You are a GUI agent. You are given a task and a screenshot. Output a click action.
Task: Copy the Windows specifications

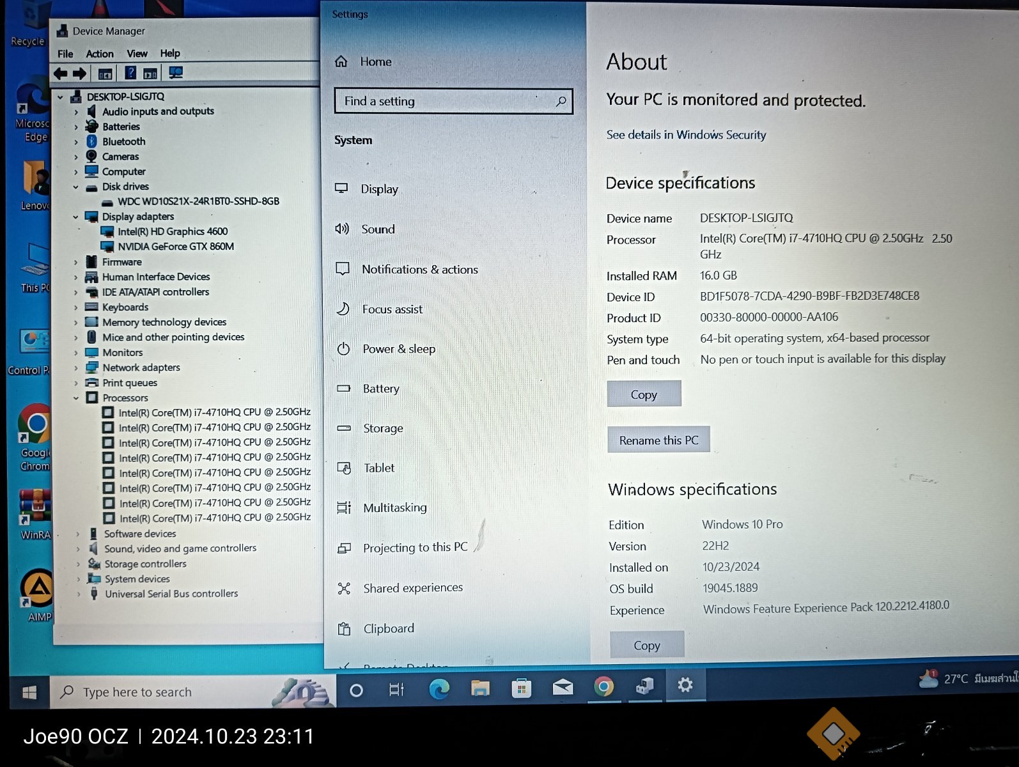coord(647,645)
